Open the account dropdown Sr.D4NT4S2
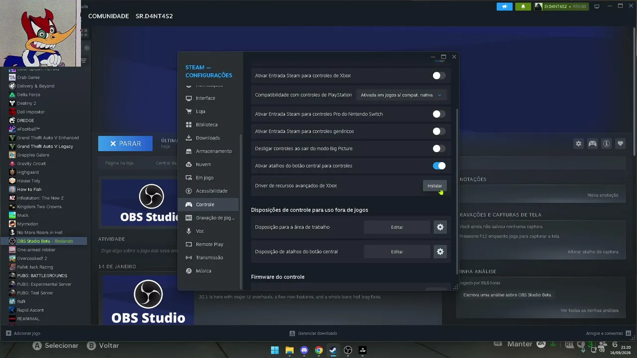Image resolution: width=637 pixels, height=358 pixels. tap(561, 6)
